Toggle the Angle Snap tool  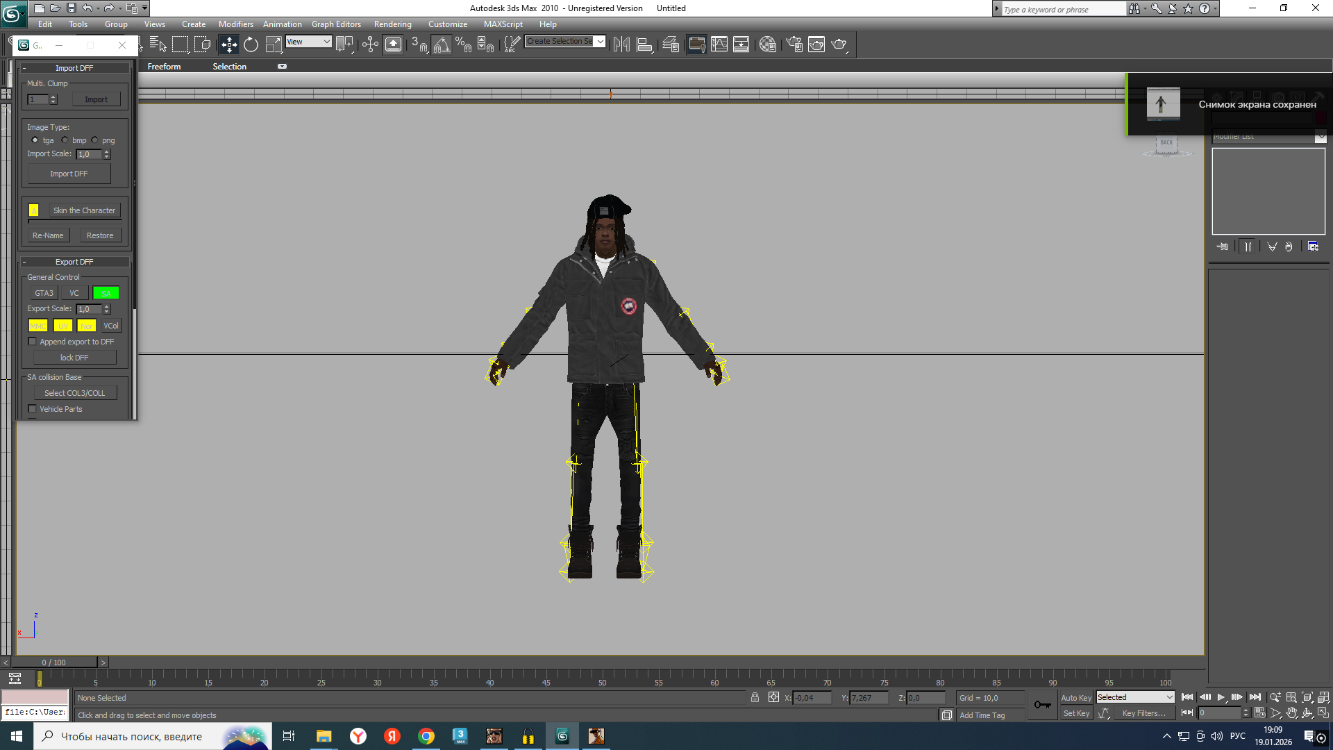(x=441, y=45)
